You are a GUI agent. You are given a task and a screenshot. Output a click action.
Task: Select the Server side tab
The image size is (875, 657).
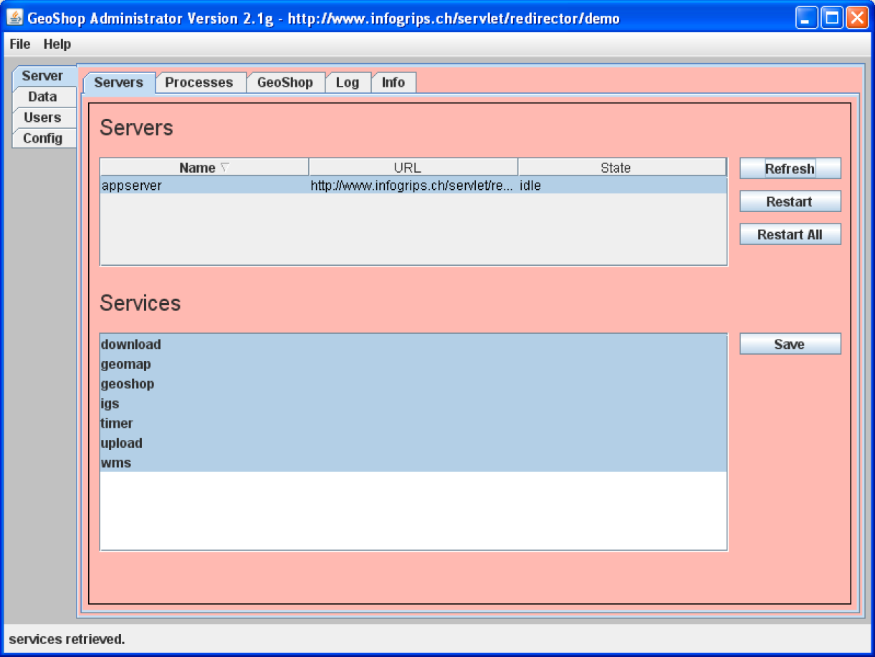(x=43, y=76)
